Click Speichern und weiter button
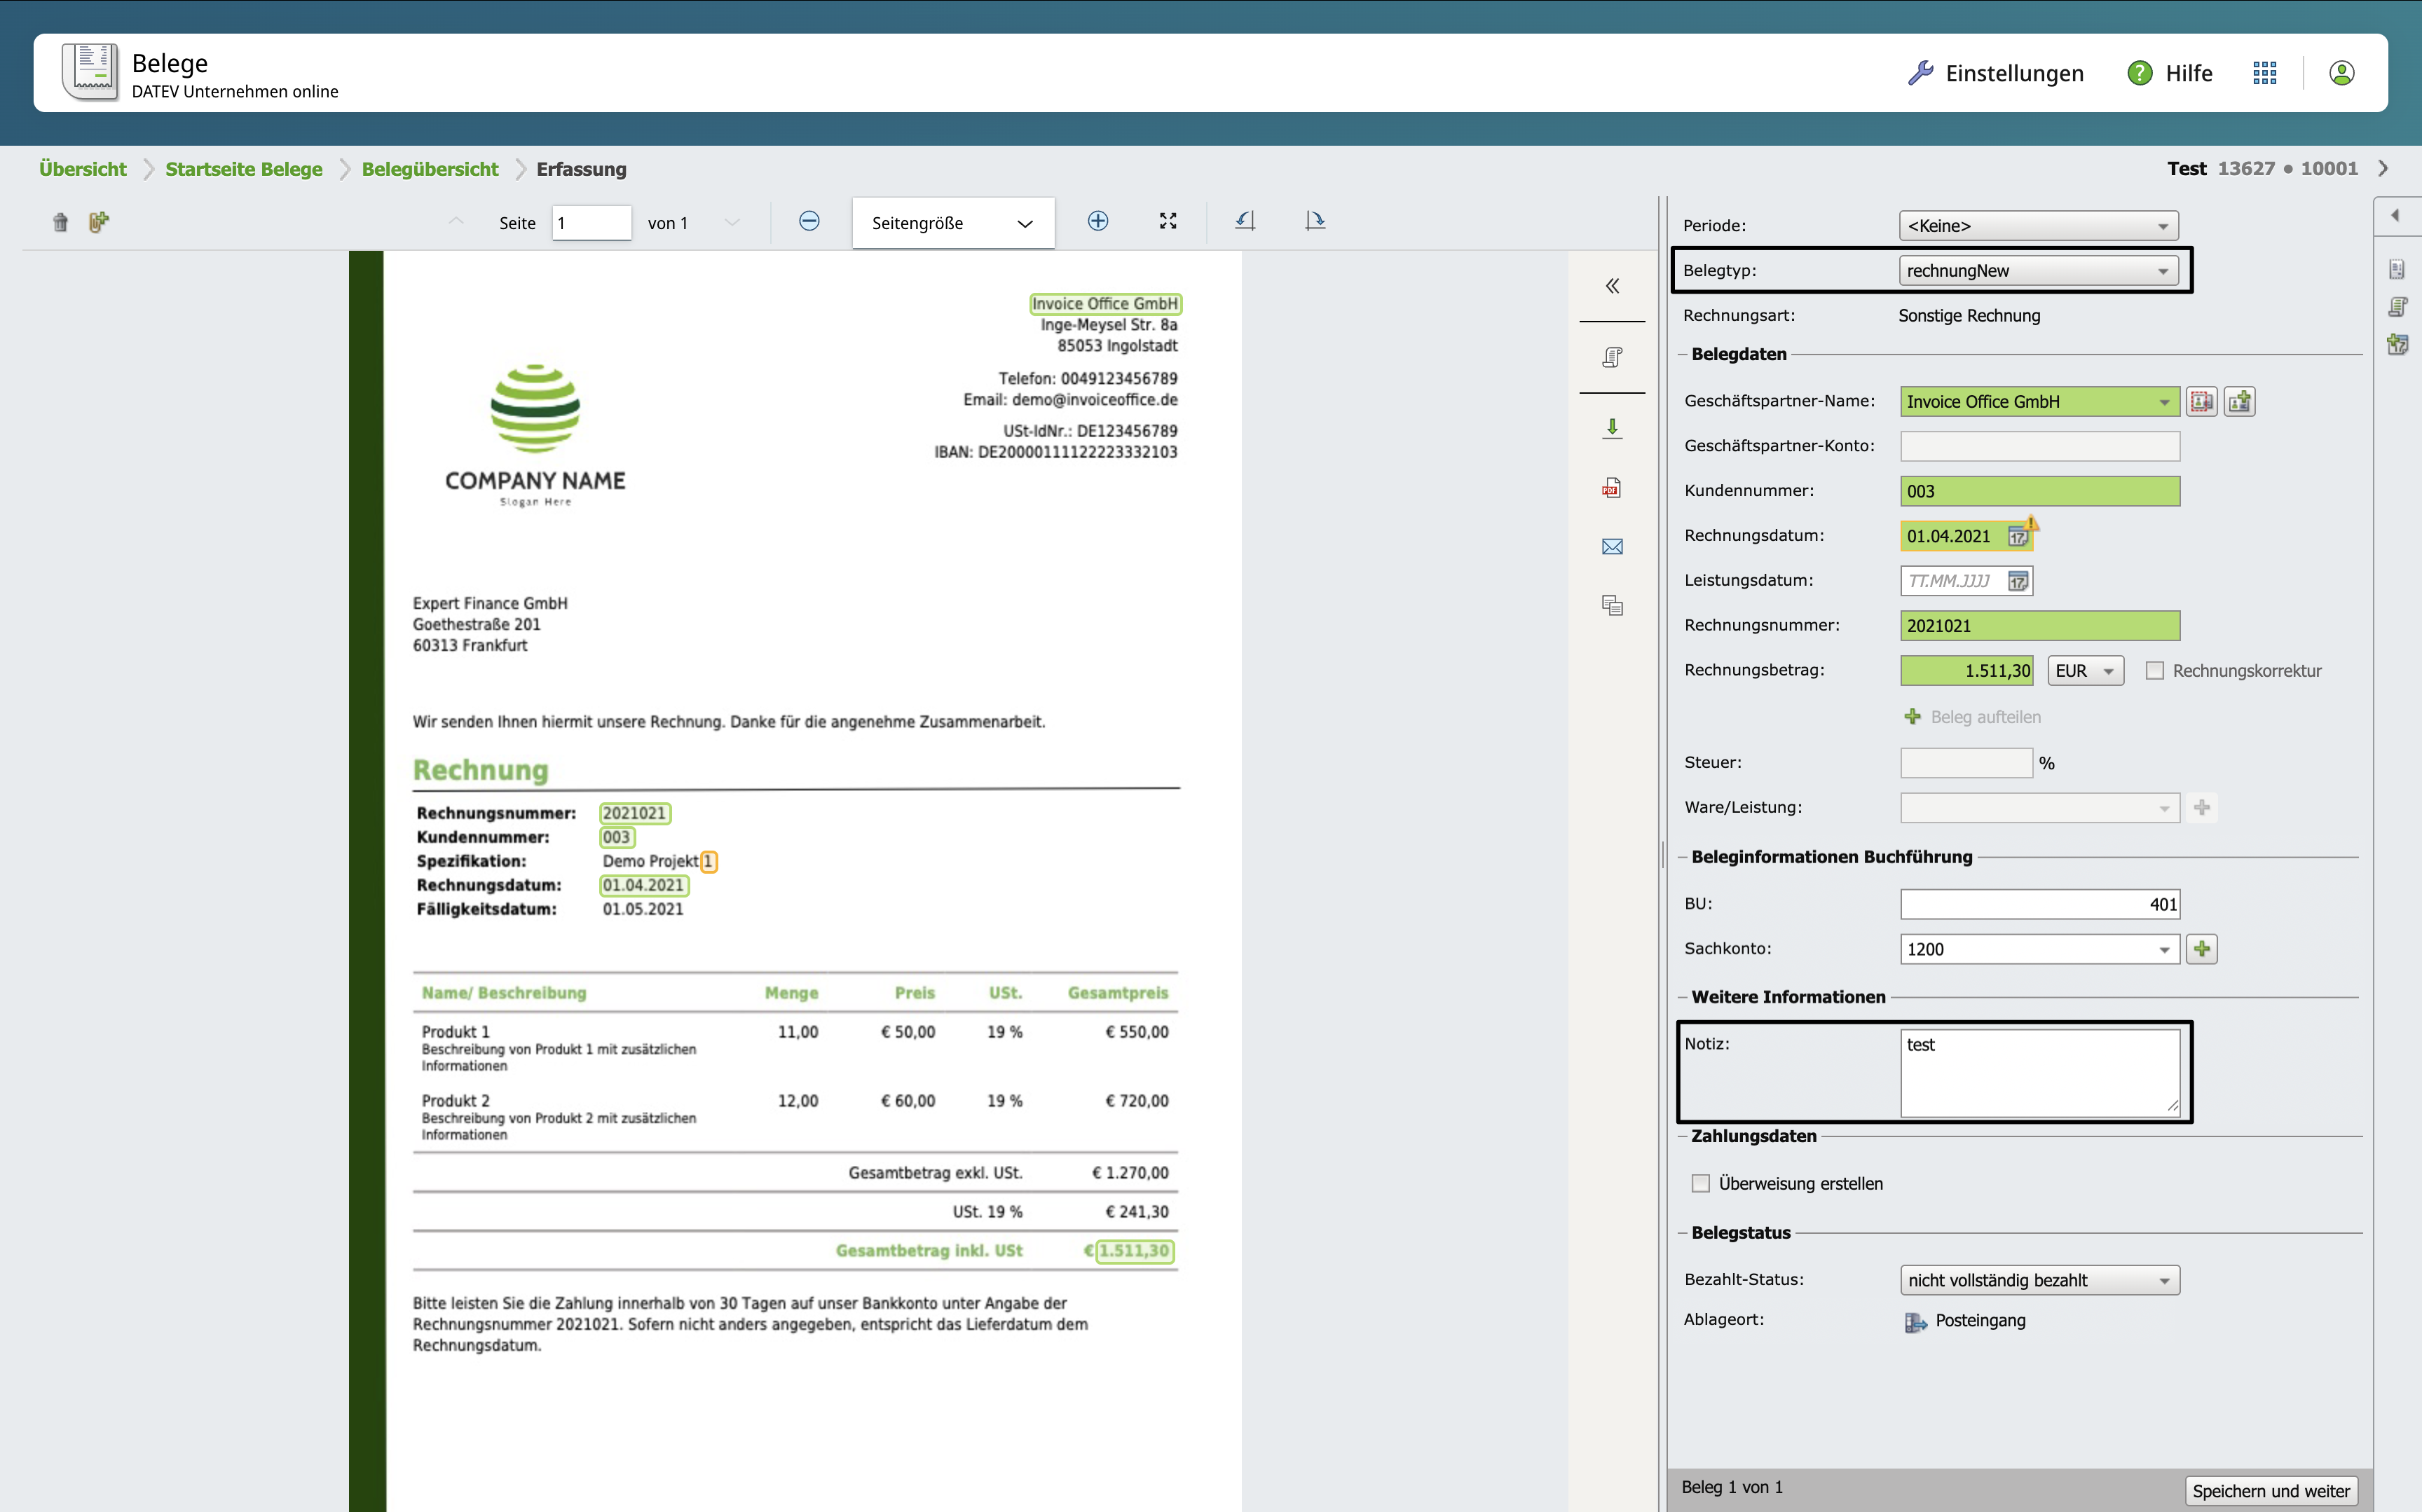Screen dimensions: 2422x1512 click(x=2270, y=1490)
